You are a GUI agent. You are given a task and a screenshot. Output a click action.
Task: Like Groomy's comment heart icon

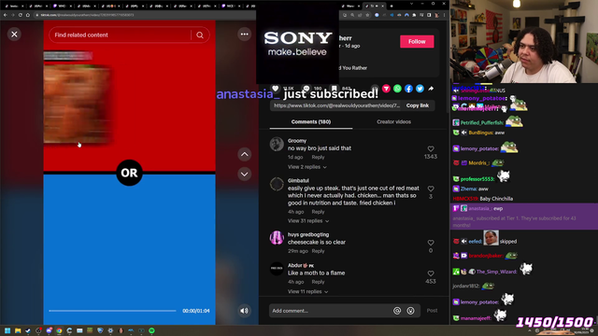coord(431,149)
